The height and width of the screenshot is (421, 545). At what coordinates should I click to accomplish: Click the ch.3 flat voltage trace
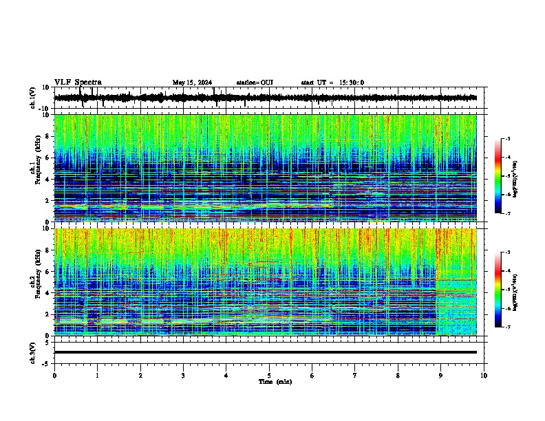[265, 352]
